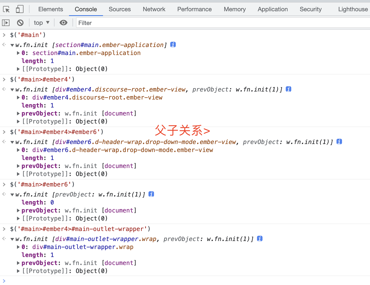This screenshot has height=285, width=370.
Task: Collapse the w.fn.init [div#ember6.d-header-wrap] result
Action: (x=12, y=142)
